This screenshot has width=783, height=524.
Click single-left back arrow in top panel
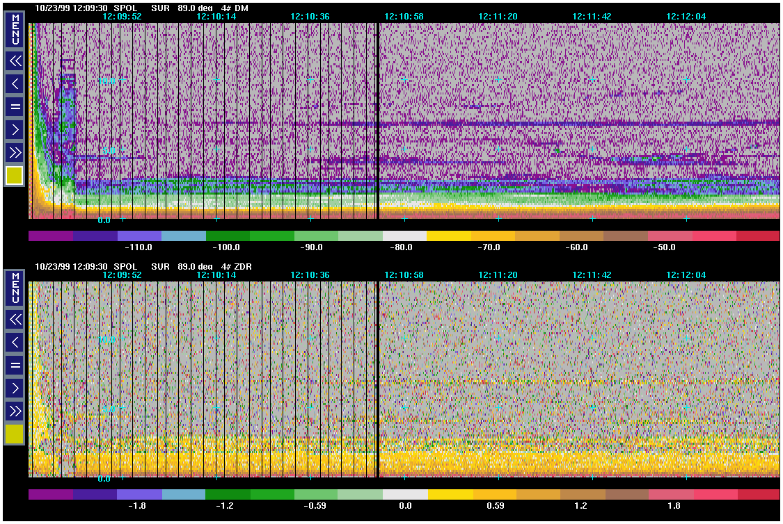pos(15,84)
